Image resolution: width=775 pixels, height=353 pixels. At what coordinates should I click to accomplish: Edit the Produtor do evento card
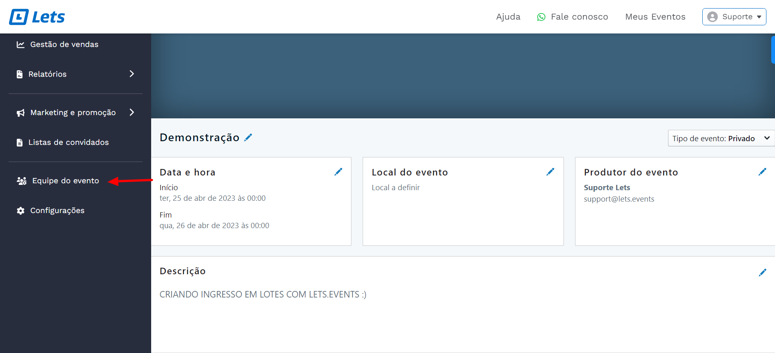[762, 172]
